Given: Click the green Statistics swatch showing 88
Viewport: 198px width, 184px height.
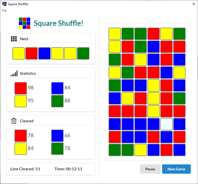Looking at the screenshot, I should [x=57, y=101].
